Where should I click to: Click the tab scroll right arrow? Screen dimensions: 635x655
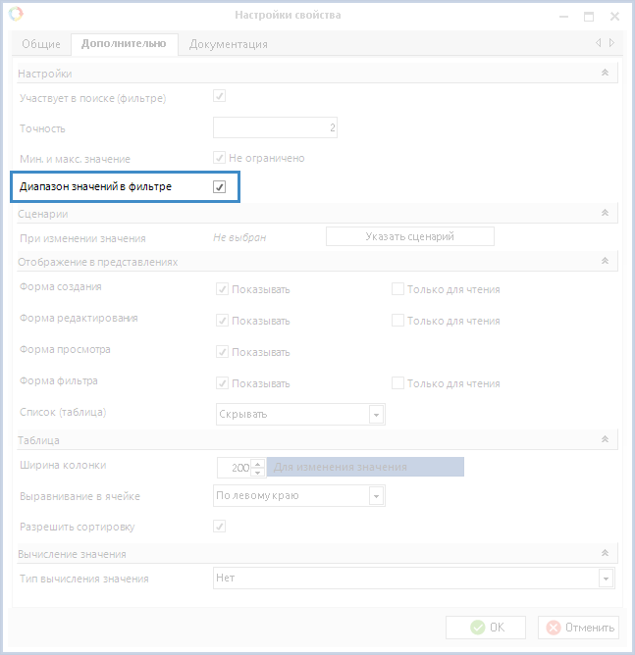coord(611,42)
